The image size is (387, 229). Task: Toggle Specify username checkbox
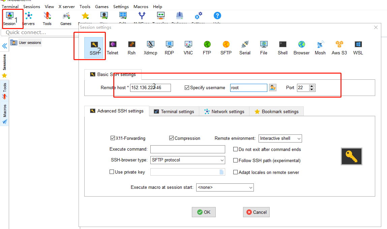[187, 87]
